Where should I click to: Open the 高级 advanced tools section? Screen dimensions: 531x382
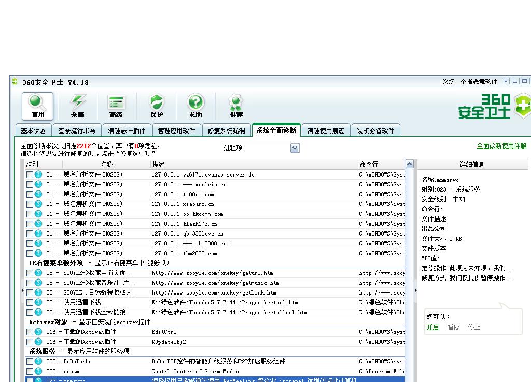pyautogui.click(x=116, y=106)
